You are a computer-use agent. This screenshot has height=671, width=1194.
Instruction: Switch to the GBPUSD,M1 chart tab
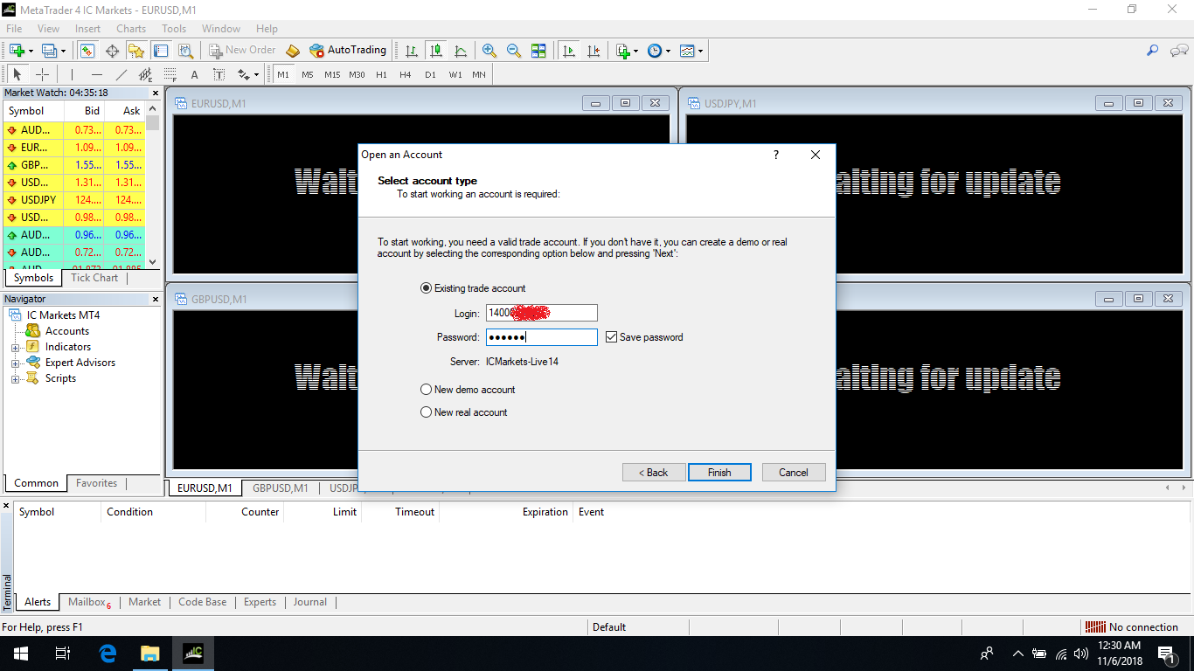click(x=280, y=488)
